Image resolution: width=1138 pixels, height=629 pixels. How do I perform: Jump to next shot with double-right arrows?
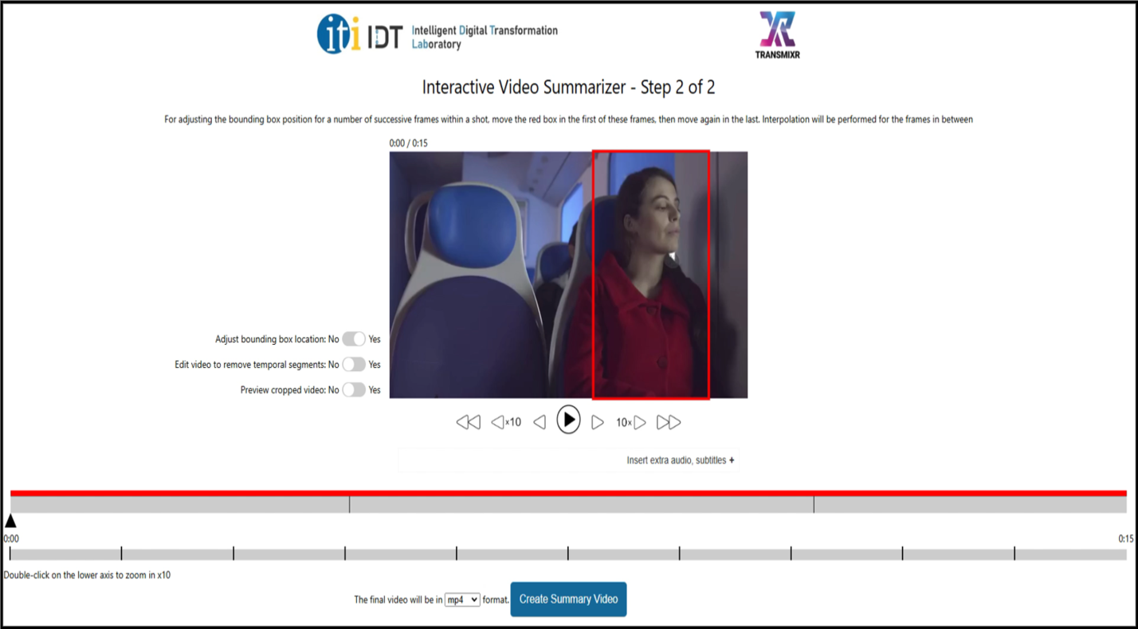click(x=669, y=423)
